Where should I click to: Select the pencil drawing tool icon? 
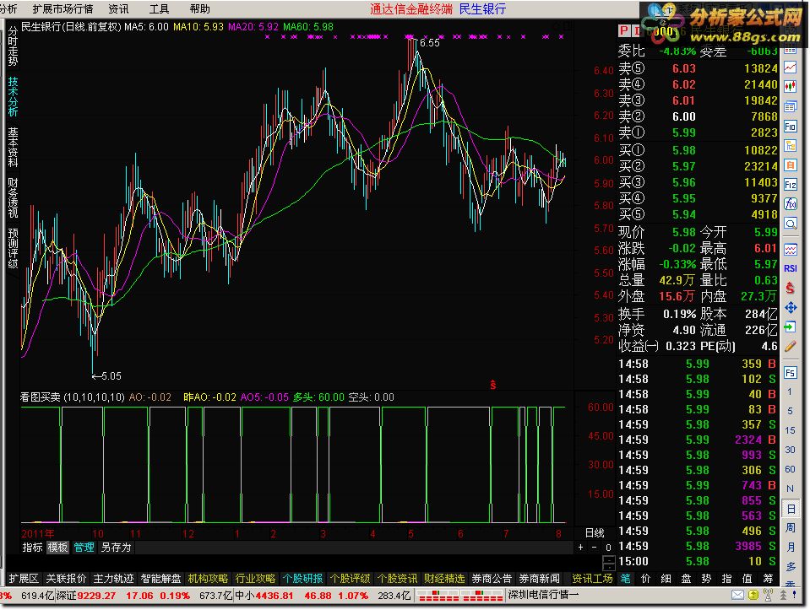[790, 346]
